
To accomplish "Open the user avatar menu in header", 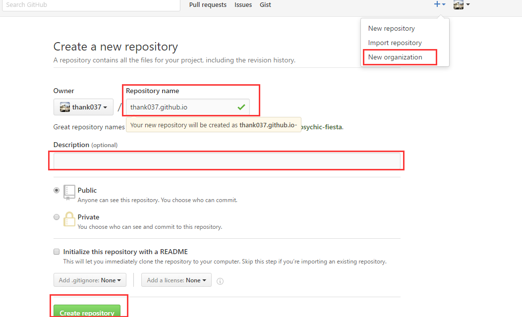I will pos(461,4).
